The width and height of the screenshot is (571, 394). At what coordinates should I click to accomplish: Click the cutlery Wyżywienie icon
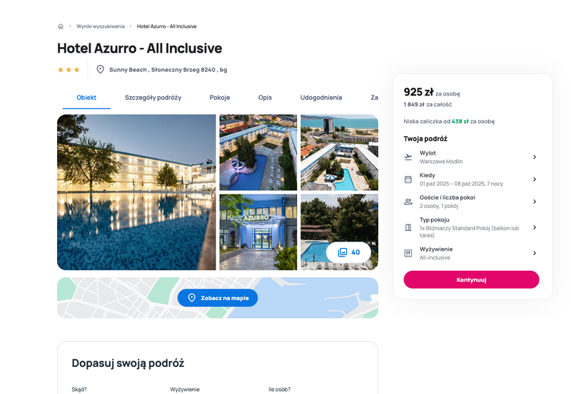(408, 254)
